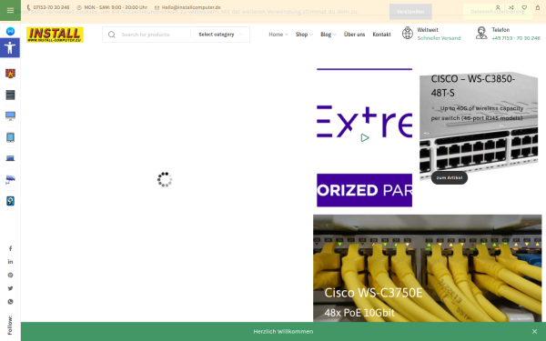Click the 07153-70 30 246 phone number
The height and width of the screenshot is (341, 546).
point(51,7)
